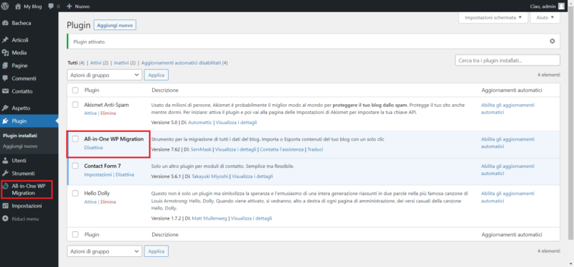
Task: Check the Akismet Anti-Spam checkbox
Action: (75, 105)
